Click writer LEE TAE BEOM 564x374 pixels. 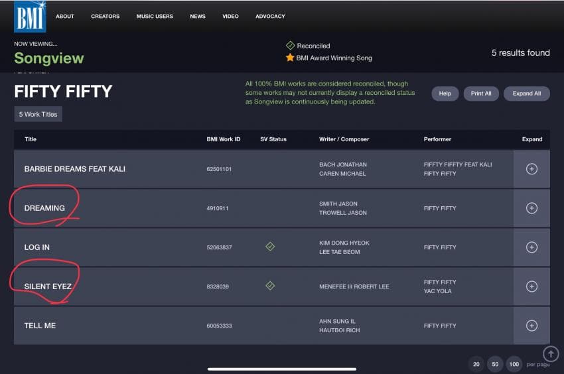pyautogui.click(x=339, y=252)
